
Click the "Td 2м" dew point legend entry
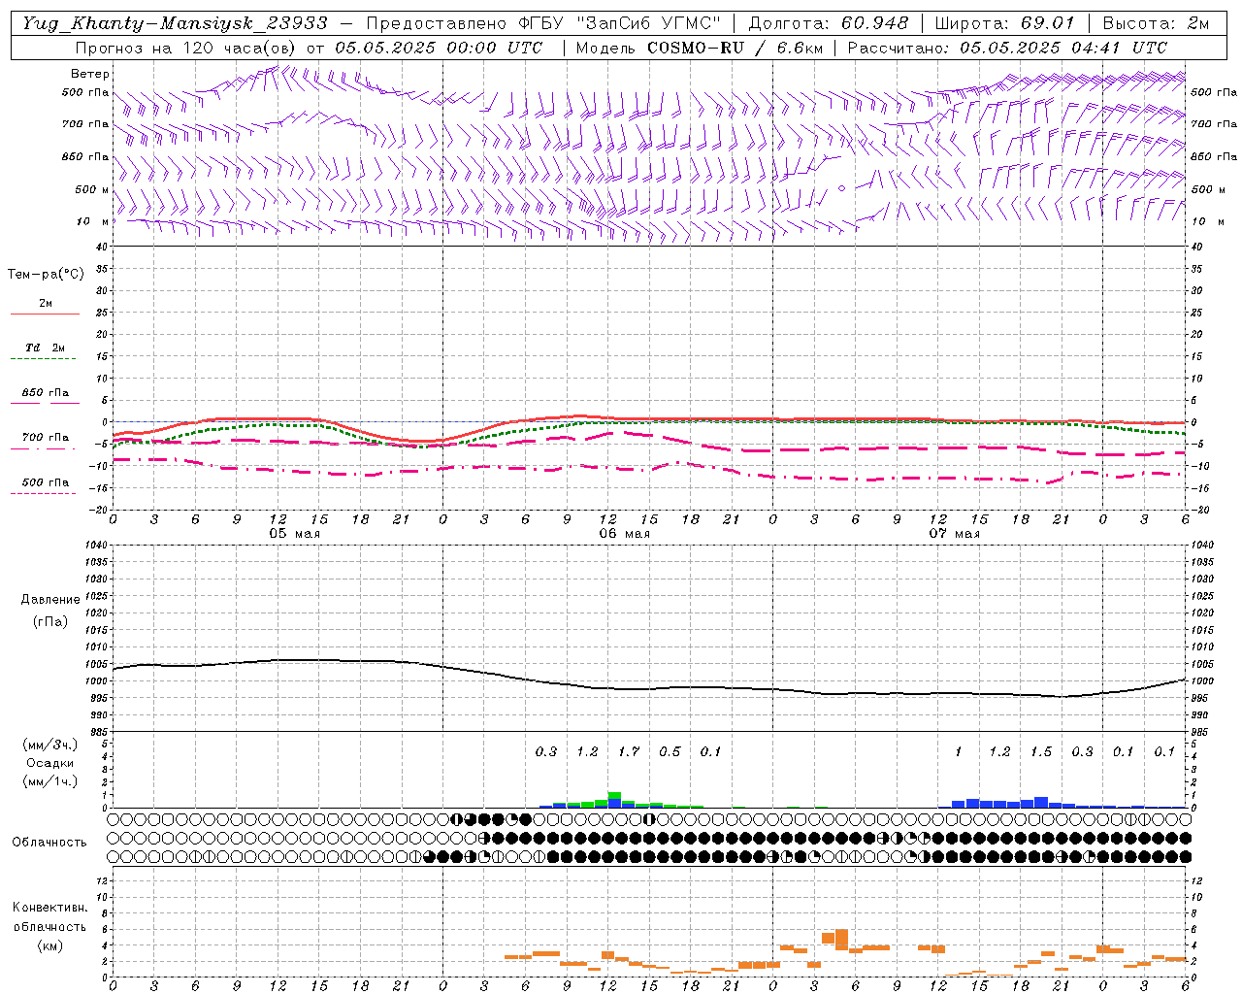click(45, 348)
